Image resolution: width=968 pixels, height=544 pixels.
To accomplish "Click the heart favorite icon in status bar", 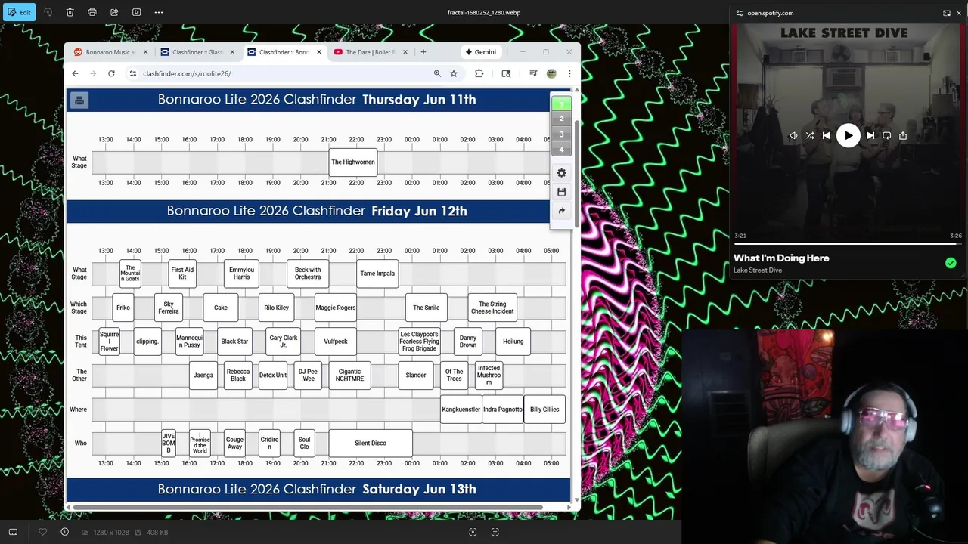I will point(43,532).
